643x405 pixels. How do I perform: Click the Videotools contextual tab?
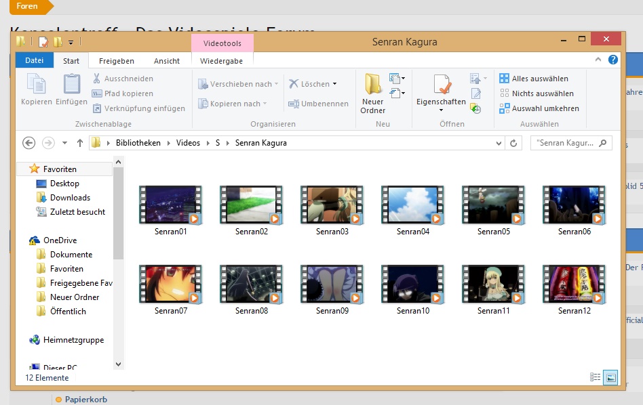[x=222, y=43]
